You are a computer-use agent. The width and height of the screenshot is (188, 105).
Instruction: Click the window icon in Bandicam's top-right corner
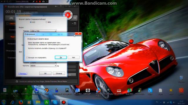pyautogui.click(x=75, y=24)
